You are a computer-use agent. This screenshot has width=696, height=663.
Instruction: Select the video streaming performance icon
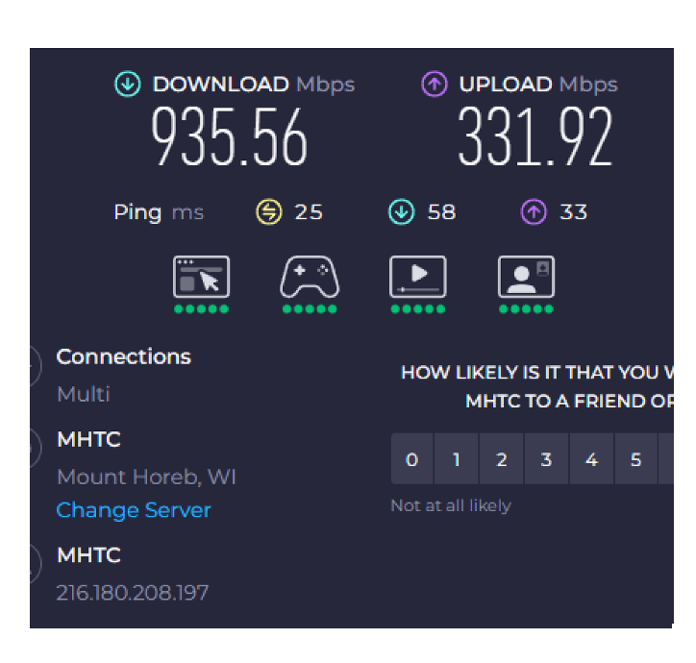point(417,277)
